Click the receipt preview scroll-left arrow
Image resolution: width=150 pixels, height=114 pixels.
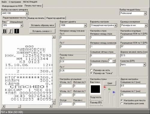click(x=3, y=106)
